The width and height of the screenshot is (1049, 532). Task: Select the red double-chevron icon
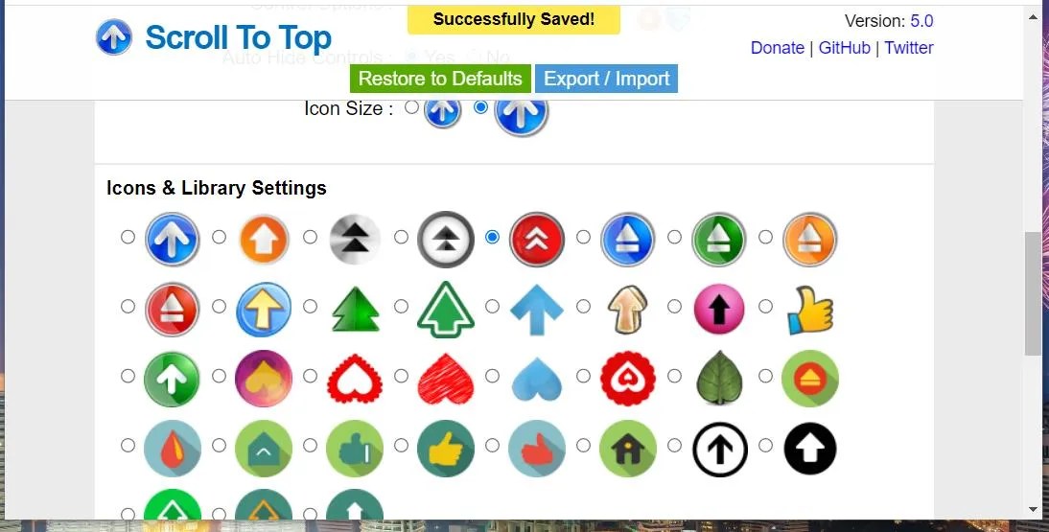point(537,240)
